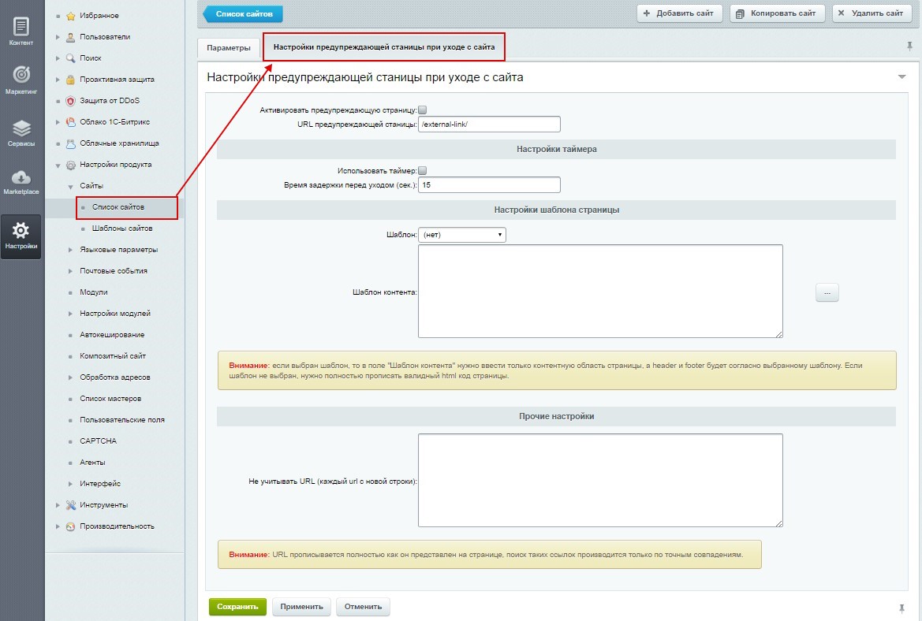Image resolution: width=922 pixels, height=621 pixels.
Task: Expand the Инструменты tree node
Action: [x=58, y=505]
